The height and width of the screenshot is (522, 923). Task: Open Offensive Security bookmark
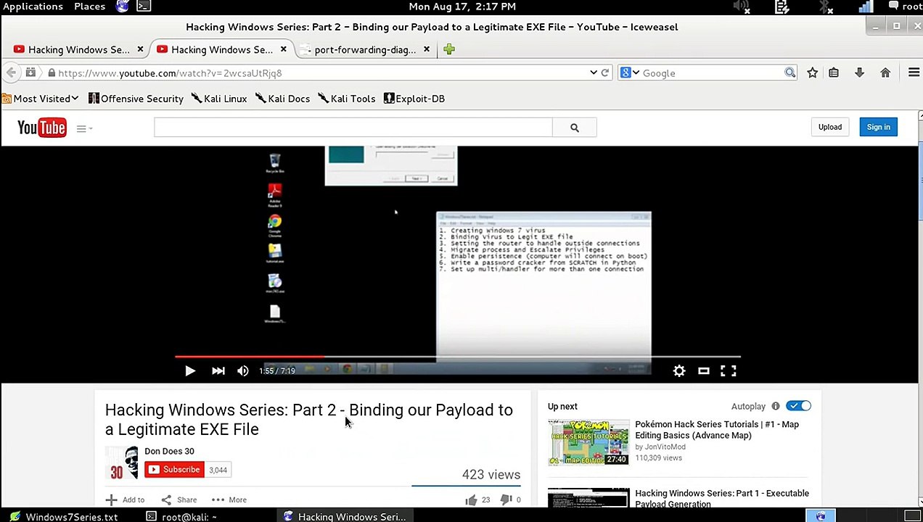136,99
